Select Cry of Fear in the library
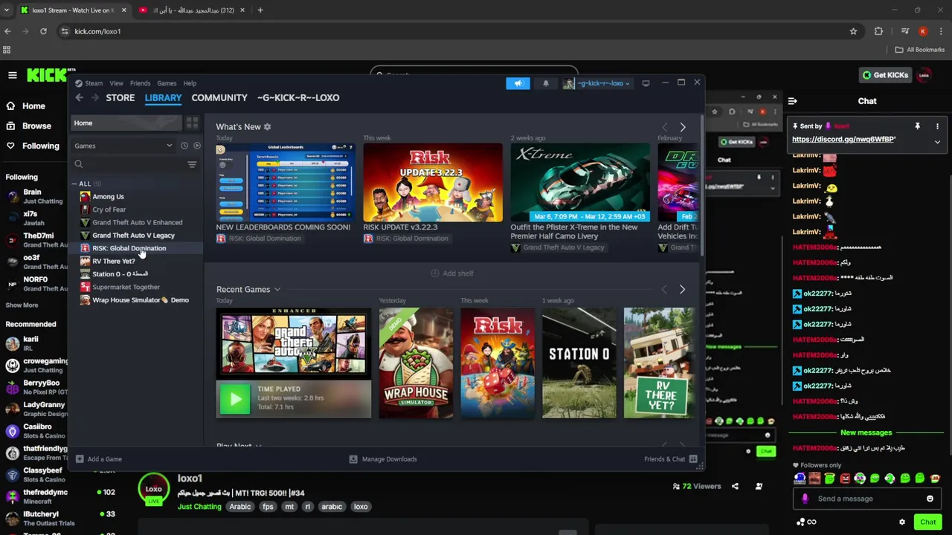The height and width of the screenshot is (535, 952). (x=109, y=210)
